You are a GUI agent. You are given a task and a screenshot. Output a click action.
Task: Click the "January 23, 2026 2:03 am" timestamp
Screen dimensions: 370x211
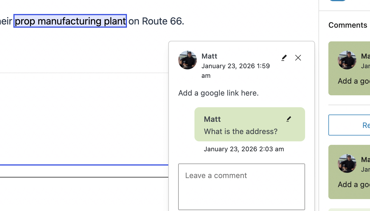pos(244,149)
